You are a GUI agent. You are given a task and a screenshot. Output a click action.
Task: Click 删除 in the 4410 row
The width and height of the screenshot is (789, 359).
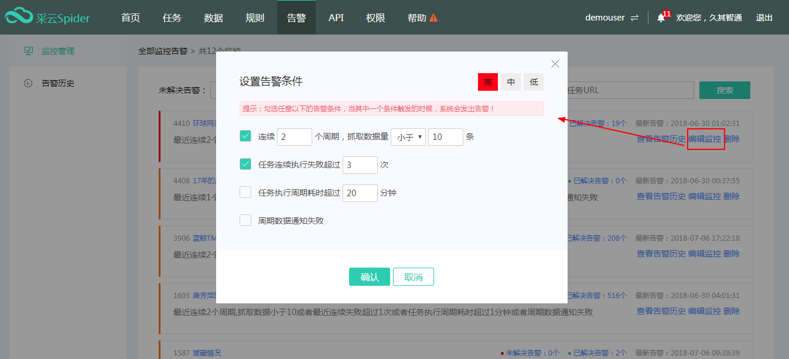pyautogui.click(x=732, y=139)
